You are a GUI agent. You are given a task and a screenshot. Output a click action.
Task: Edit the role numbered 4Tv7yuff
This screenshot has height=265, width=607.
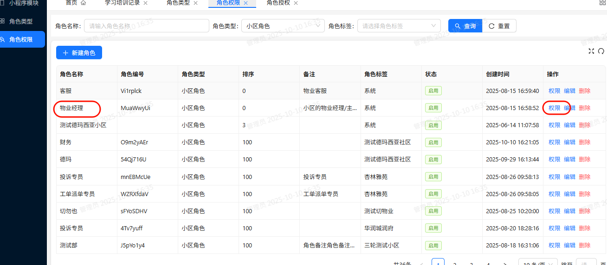pyautogui.click(x=569, y=228)
